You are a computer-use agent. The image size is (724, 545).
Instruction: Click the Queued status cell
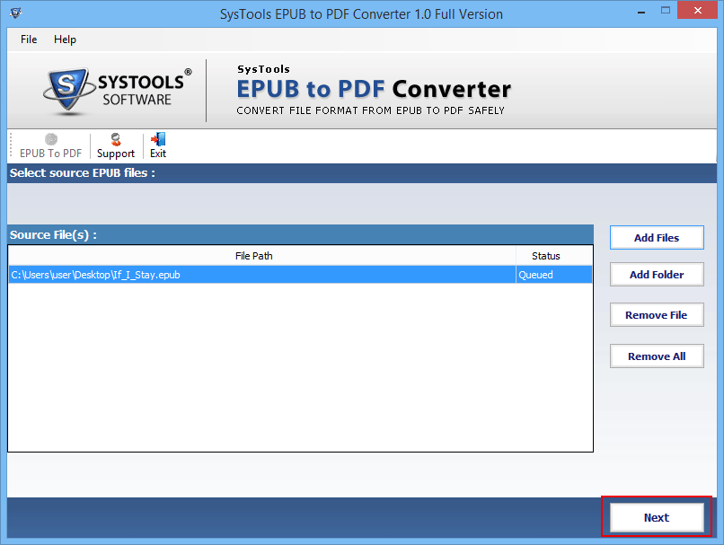[x=554, y=275]
